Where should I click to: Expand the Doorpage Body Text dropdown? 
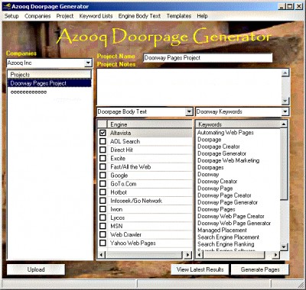(189, 111)
